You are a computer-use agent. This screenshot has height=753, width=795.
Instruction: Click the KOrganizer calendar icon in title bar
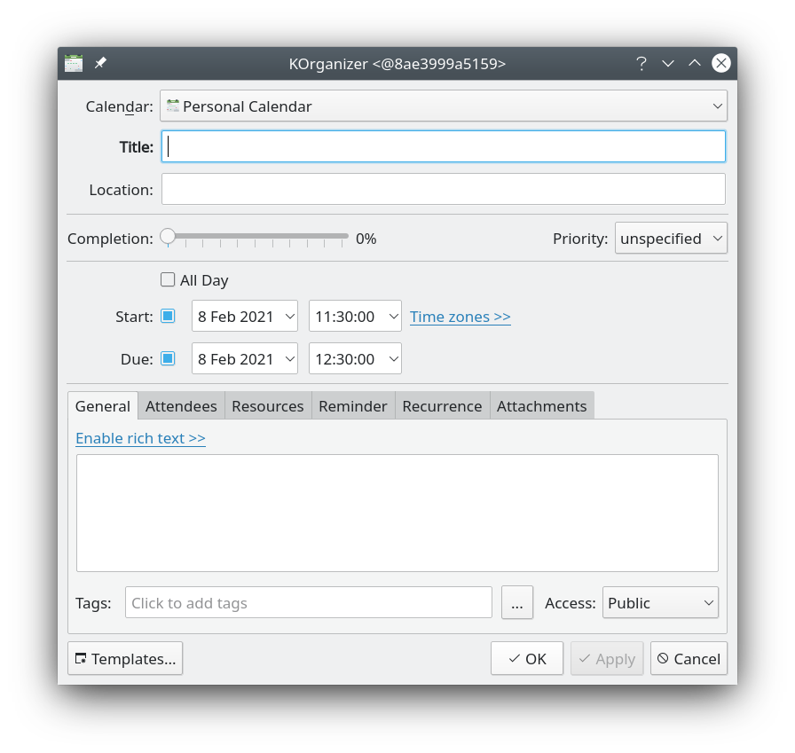click(x=74, y=63)
